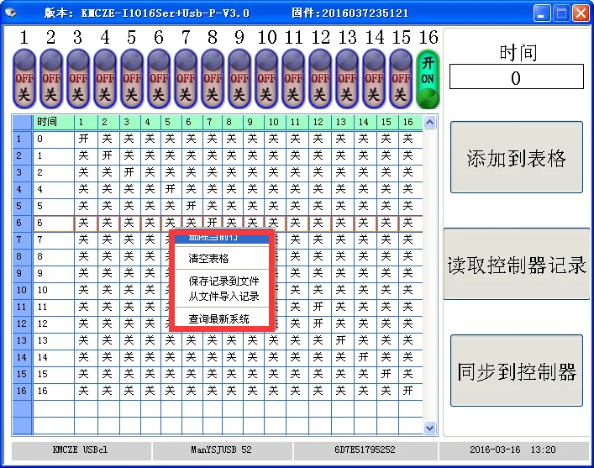The height and width of the screenshot is (468, 594).
Task: Switch on channel 14
Action: pos(374,79)
